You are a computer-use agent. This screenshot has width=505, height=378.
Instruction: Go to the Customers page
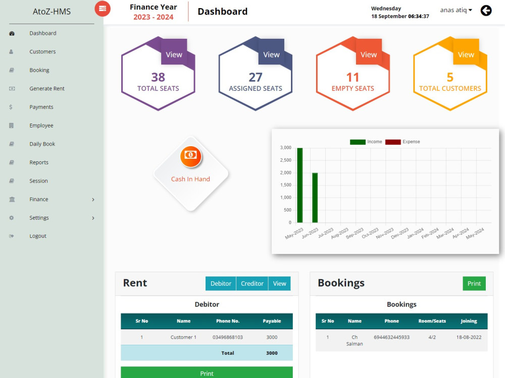[x=42, y=51]
